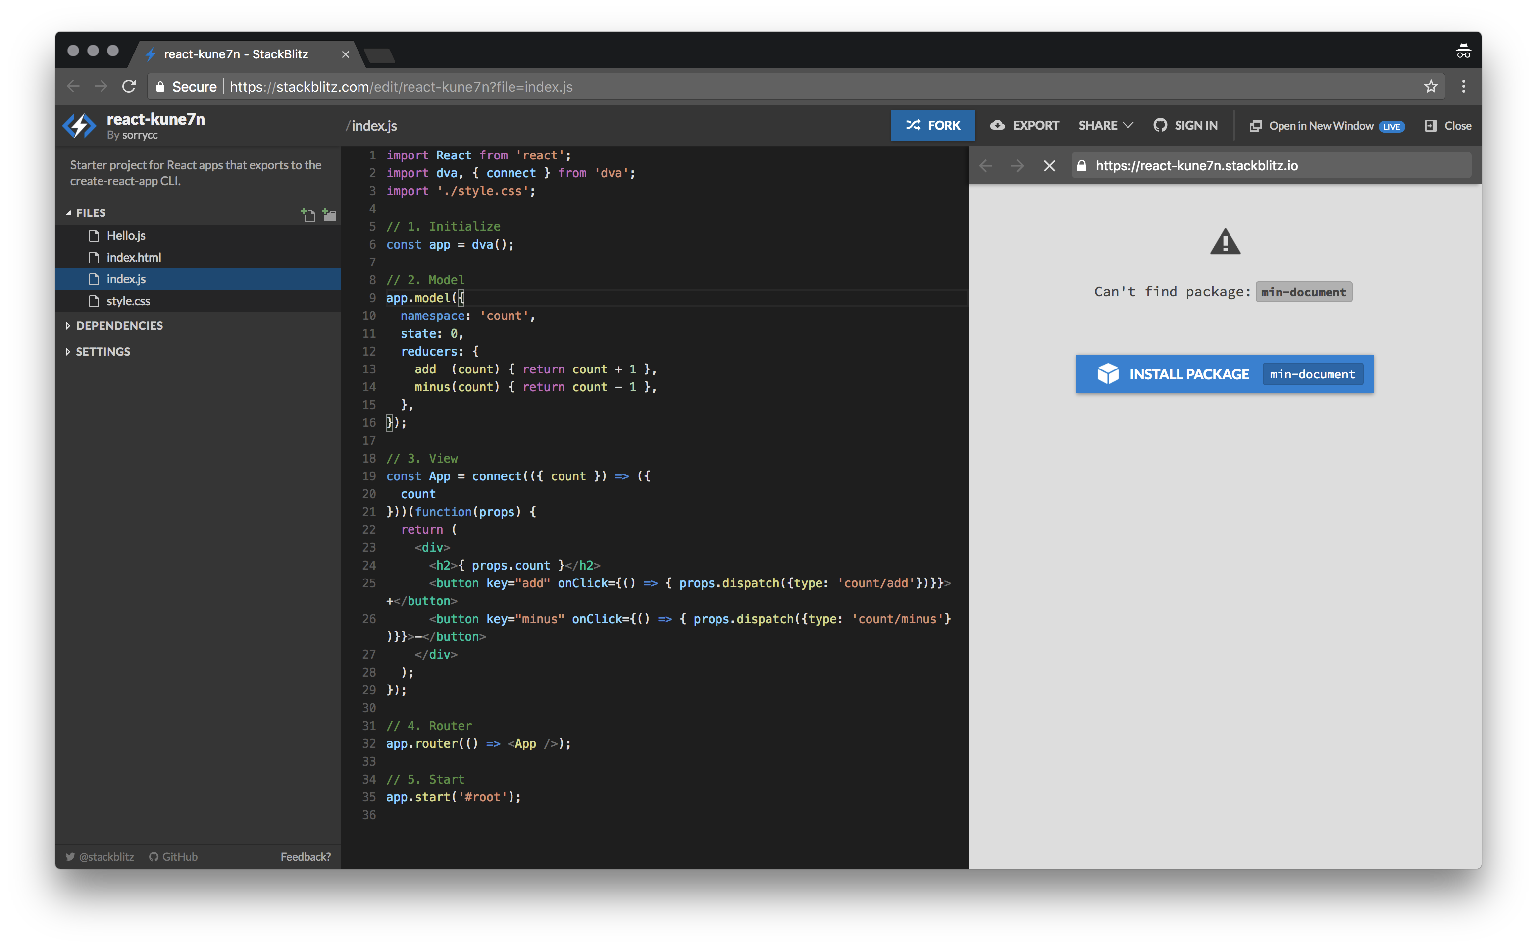Click the 'min-document' tag in the error message
The height and width of the screenshot is (948, 1537).
pos(1303,292)
